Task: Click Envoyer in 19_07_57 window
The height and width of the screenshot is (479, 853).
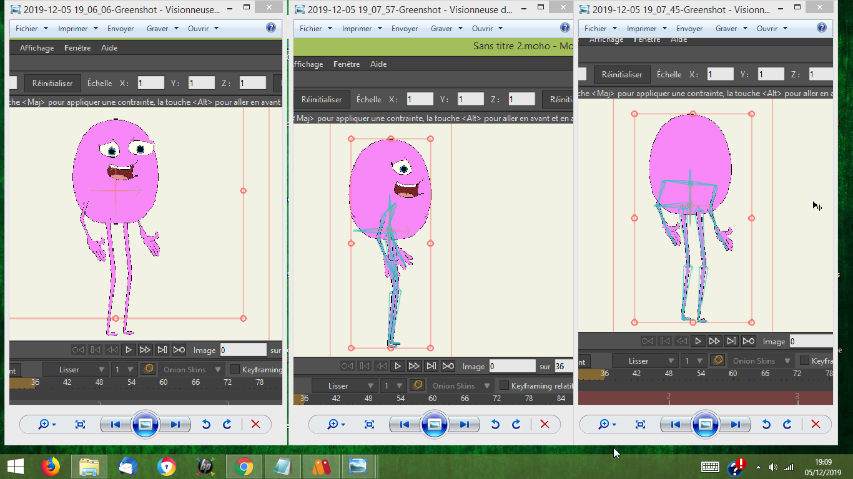Action: tap(405, 29)
